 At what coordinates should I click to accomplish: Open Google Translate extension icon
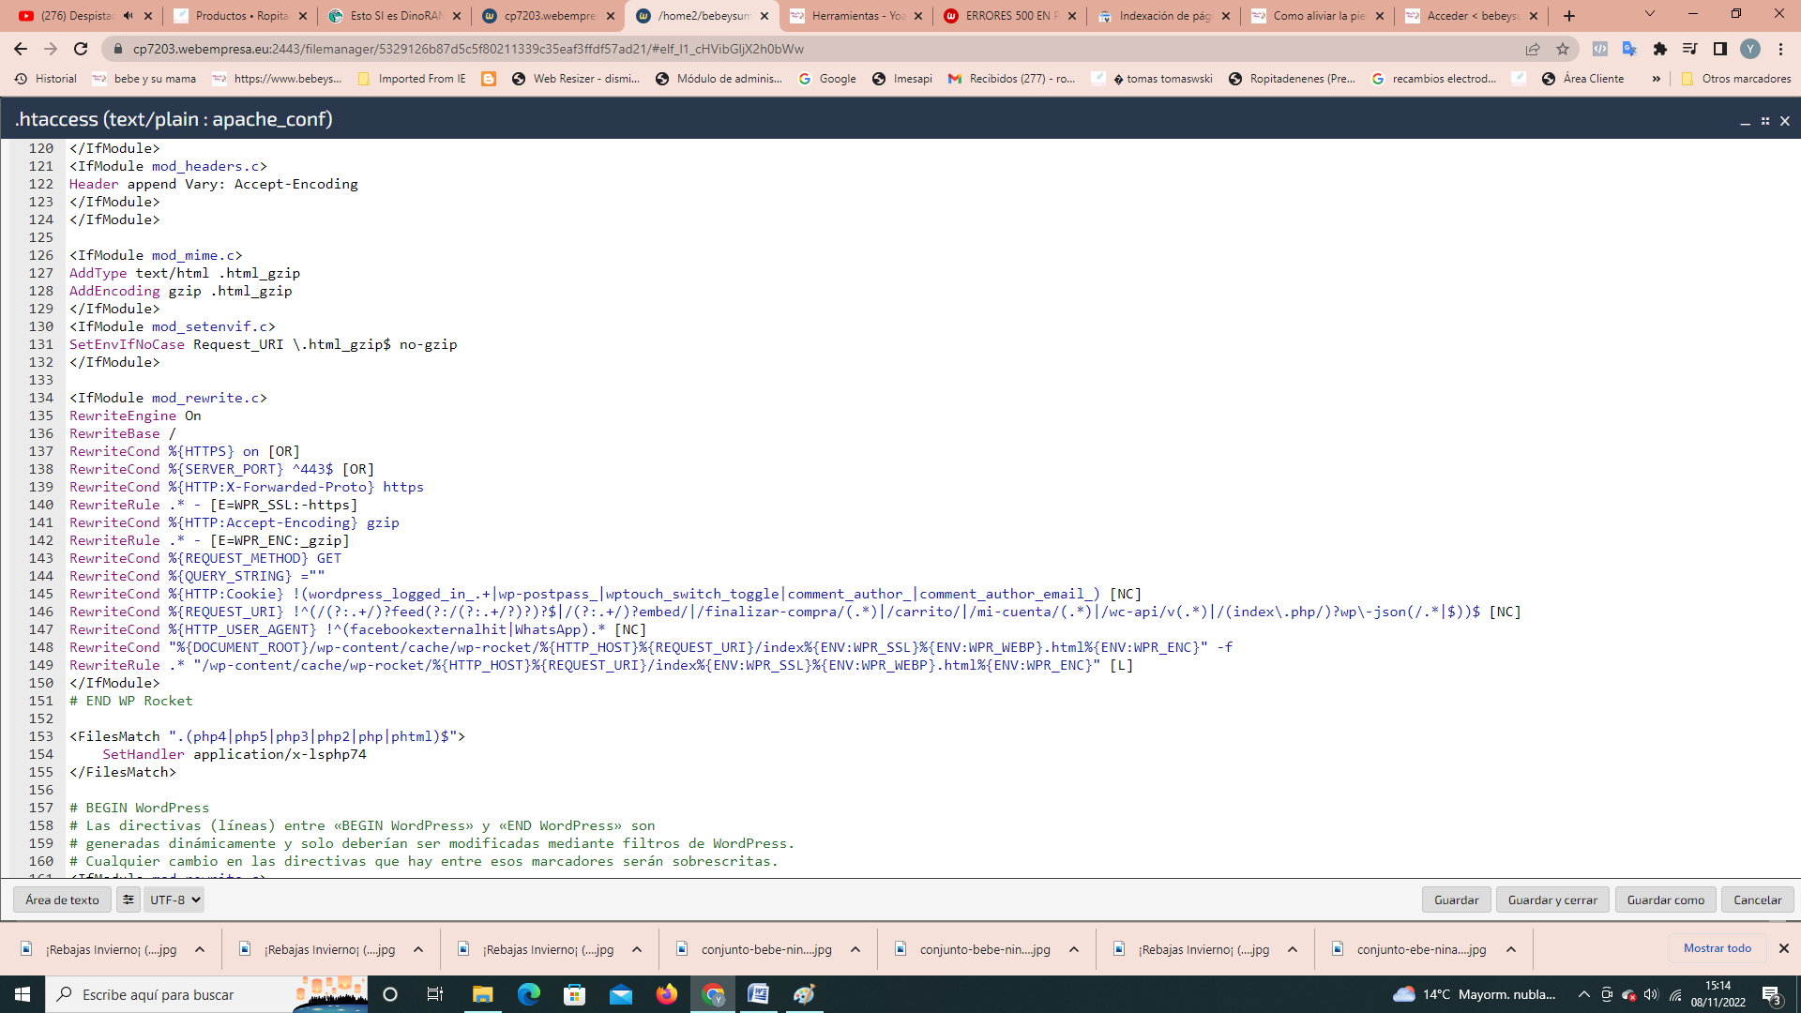pos(1629,49)
